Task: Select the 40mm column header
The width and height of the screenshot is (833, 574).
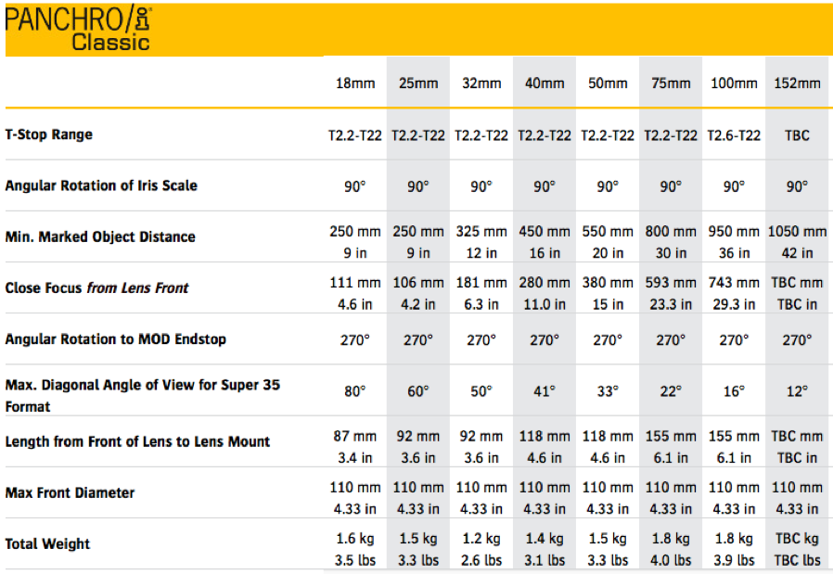Action: (545, 83)
